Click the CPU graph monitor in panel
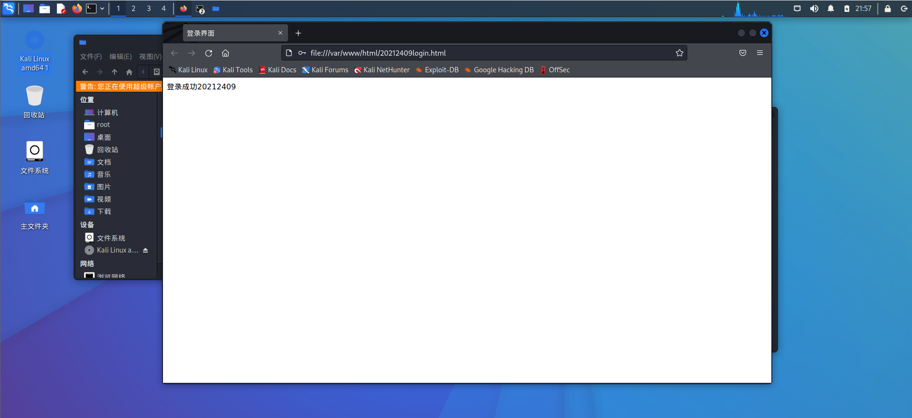912x418 pixels. [x=755, y=9]
